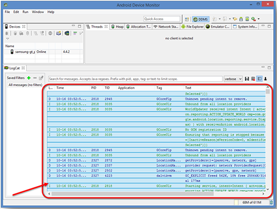Edit saved filter with the pencil icon

pos(41,78)
